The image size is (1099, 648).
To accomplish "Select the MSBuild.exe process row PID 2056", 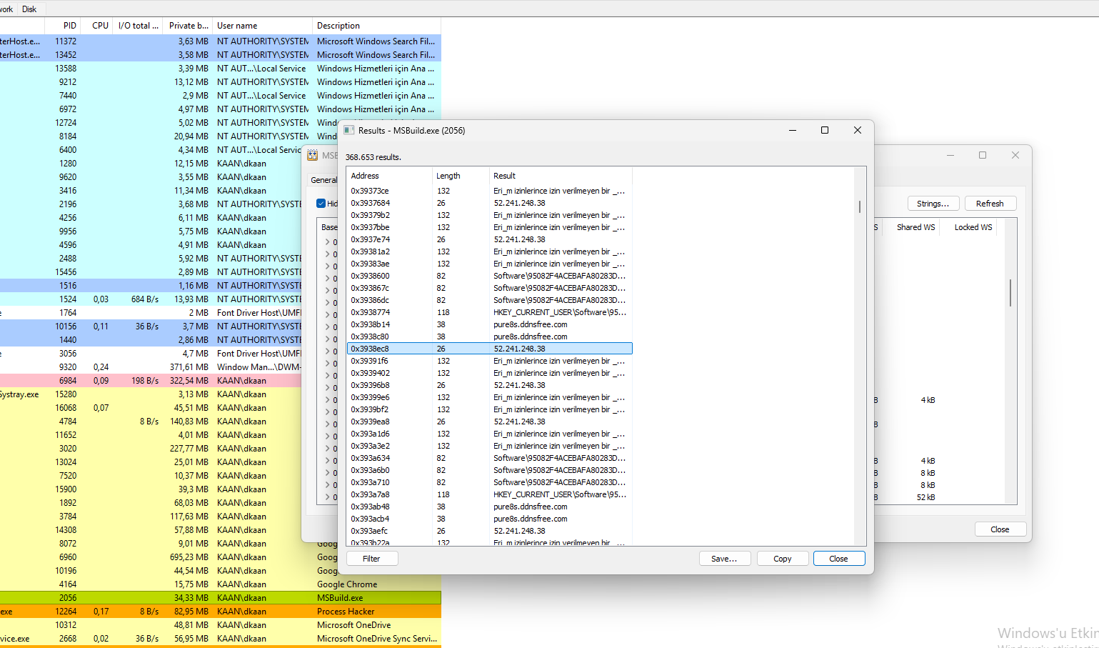I will [220, 598].
